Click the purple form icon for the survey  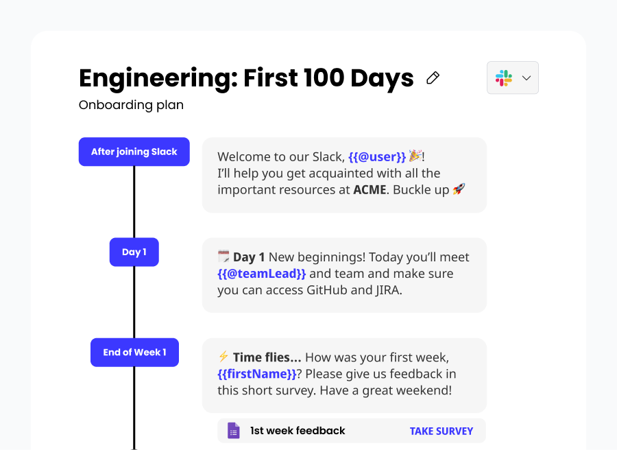(x=234, y=431)
